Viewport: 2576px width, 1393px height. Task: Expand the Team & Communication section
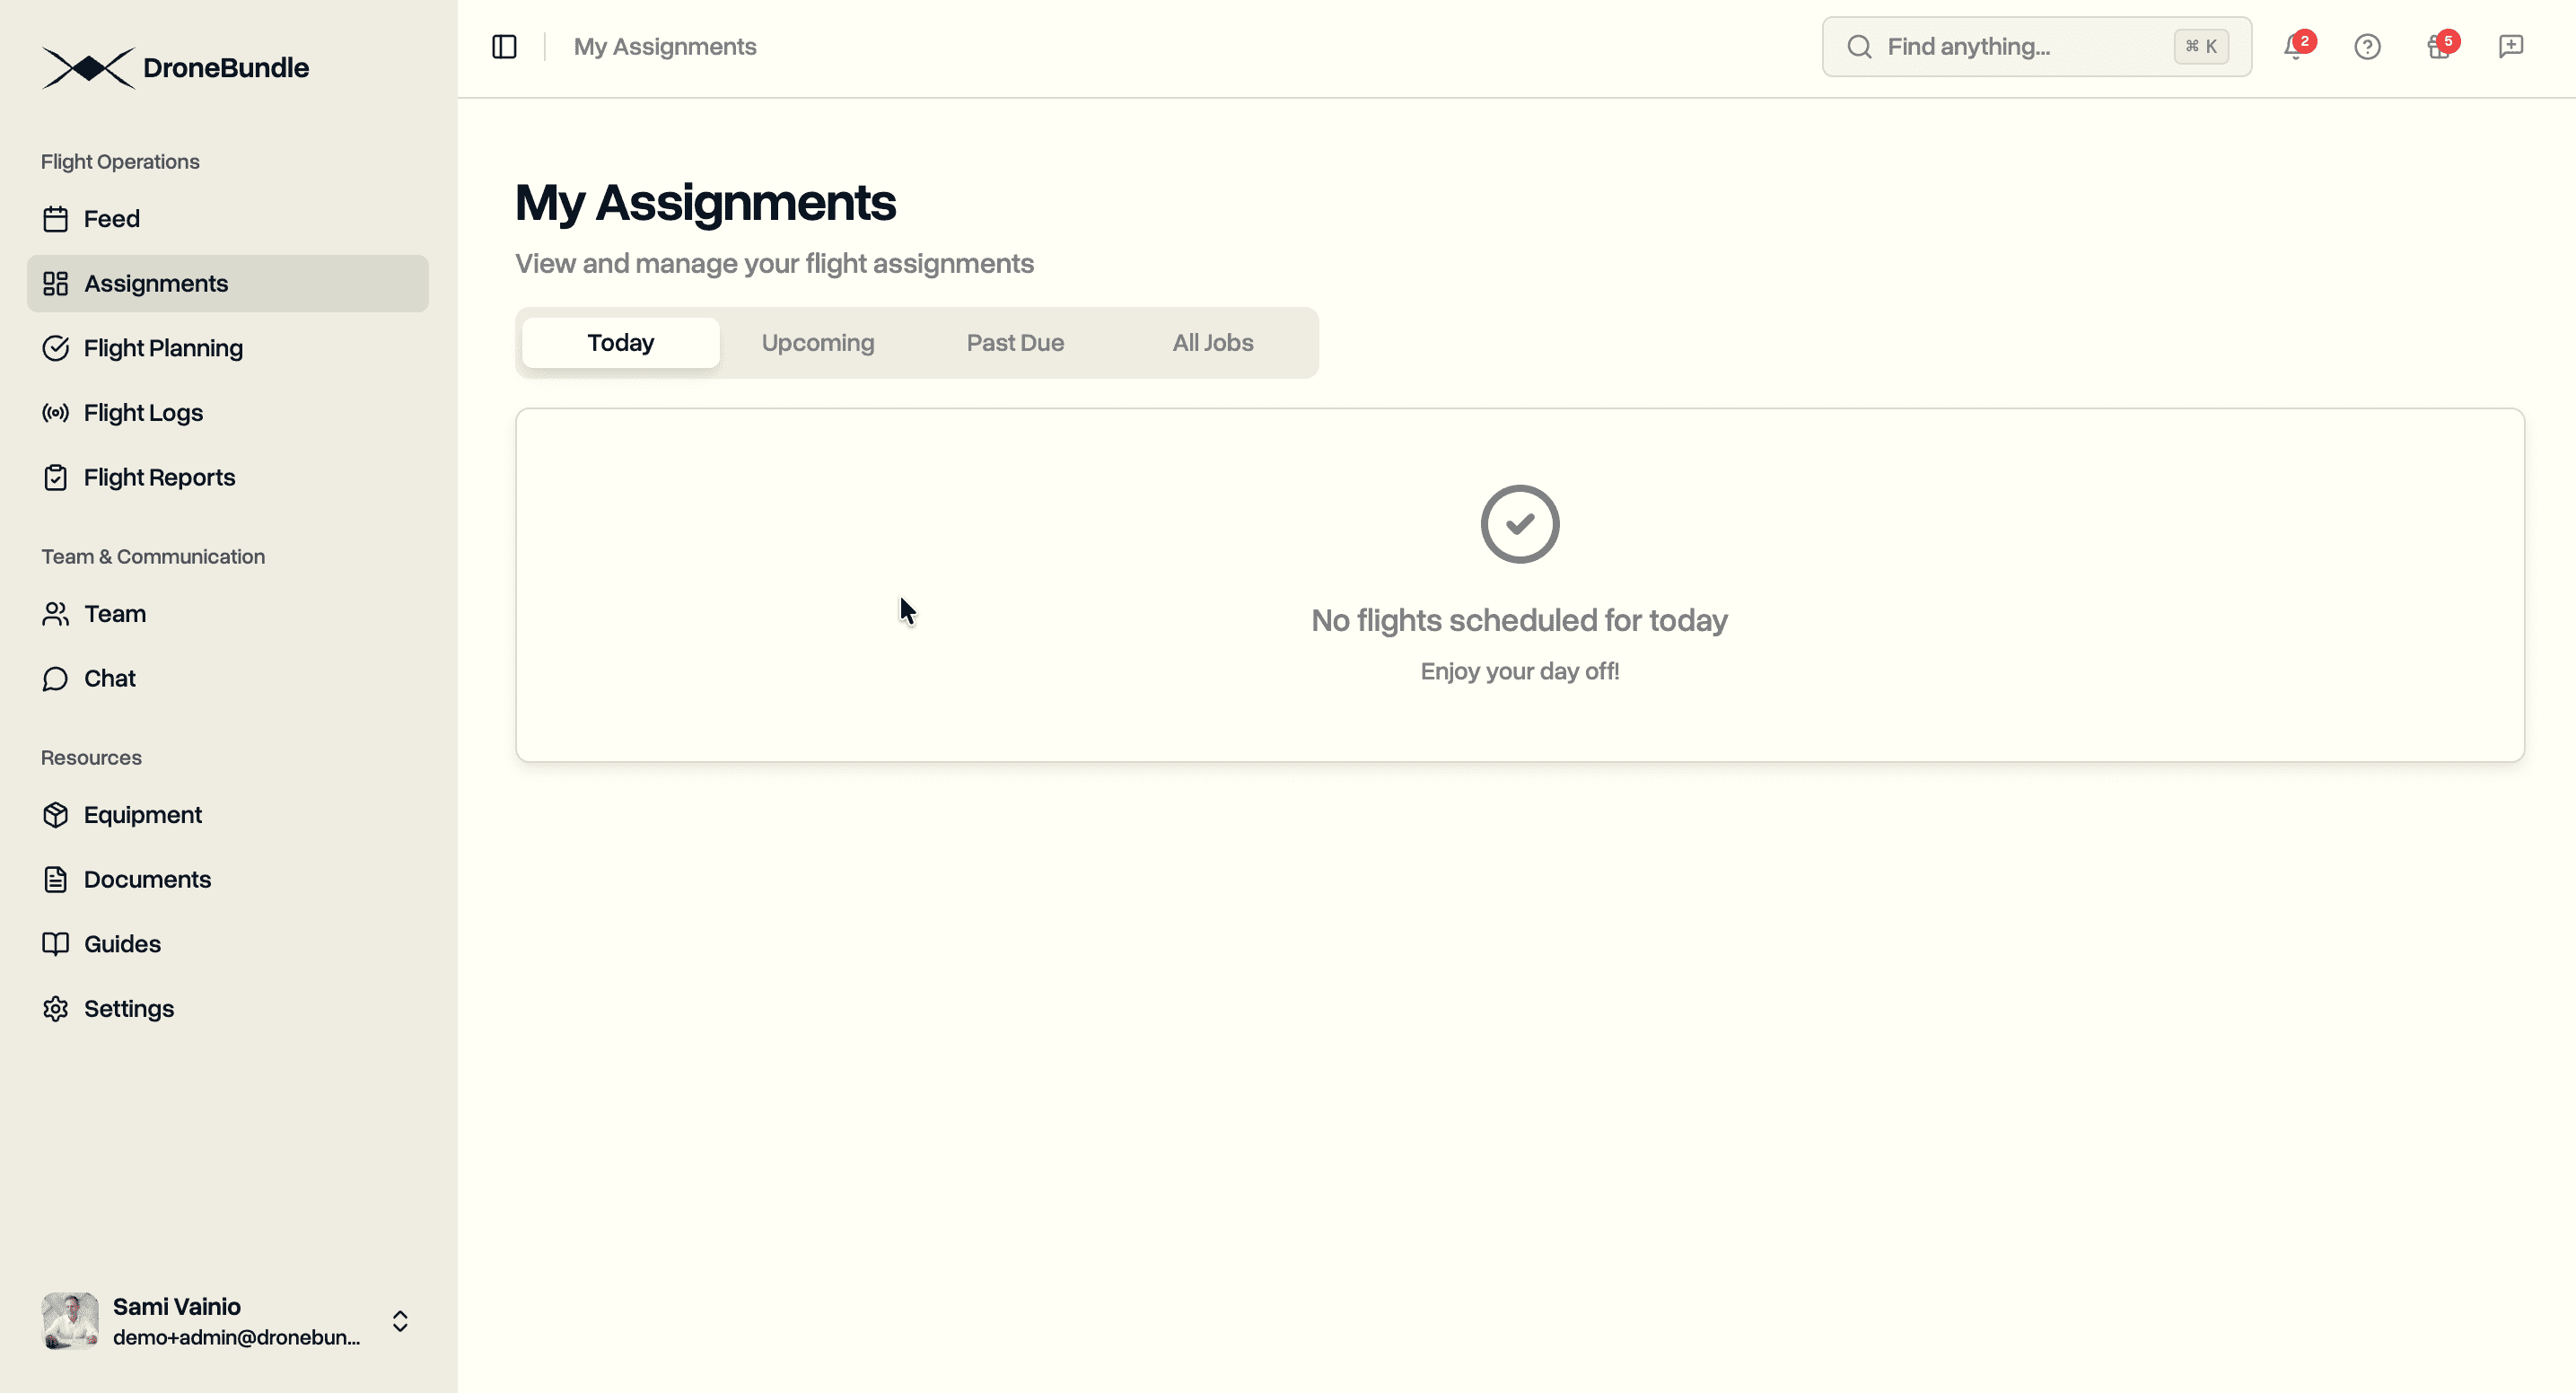click(x=152, y=556)
